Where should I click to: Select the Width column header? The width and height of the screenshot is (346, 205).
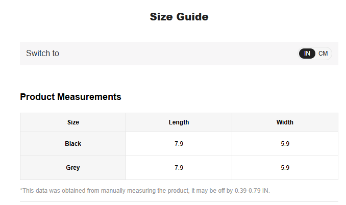coord(285,122)
